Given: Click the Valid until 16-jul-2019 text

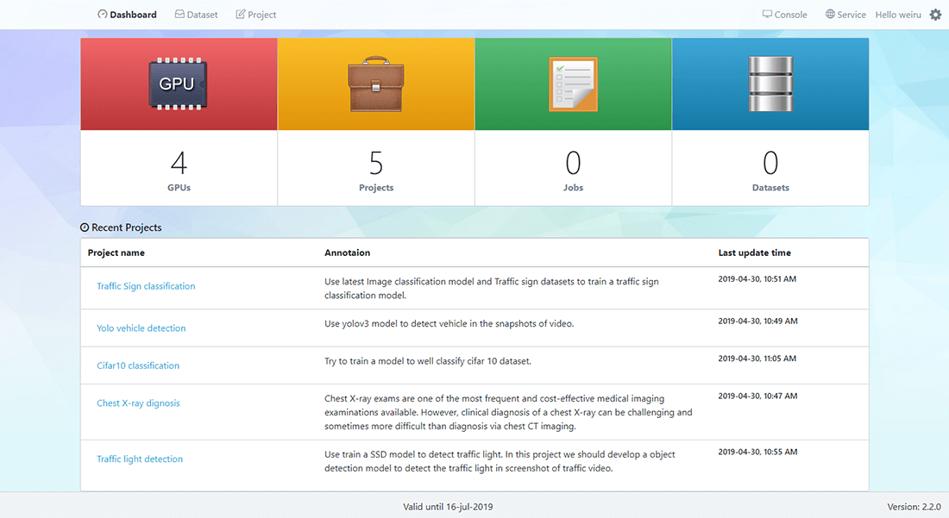Looking at the screenshot, I should point(448,507).
